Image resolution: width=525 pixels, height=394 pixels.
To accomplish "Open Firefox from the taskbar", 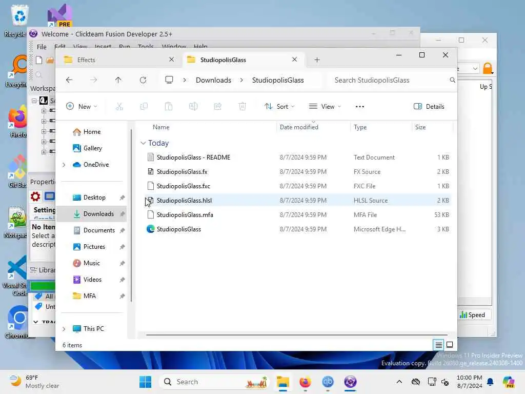I will pyautogui.click(x=306, y=382).
